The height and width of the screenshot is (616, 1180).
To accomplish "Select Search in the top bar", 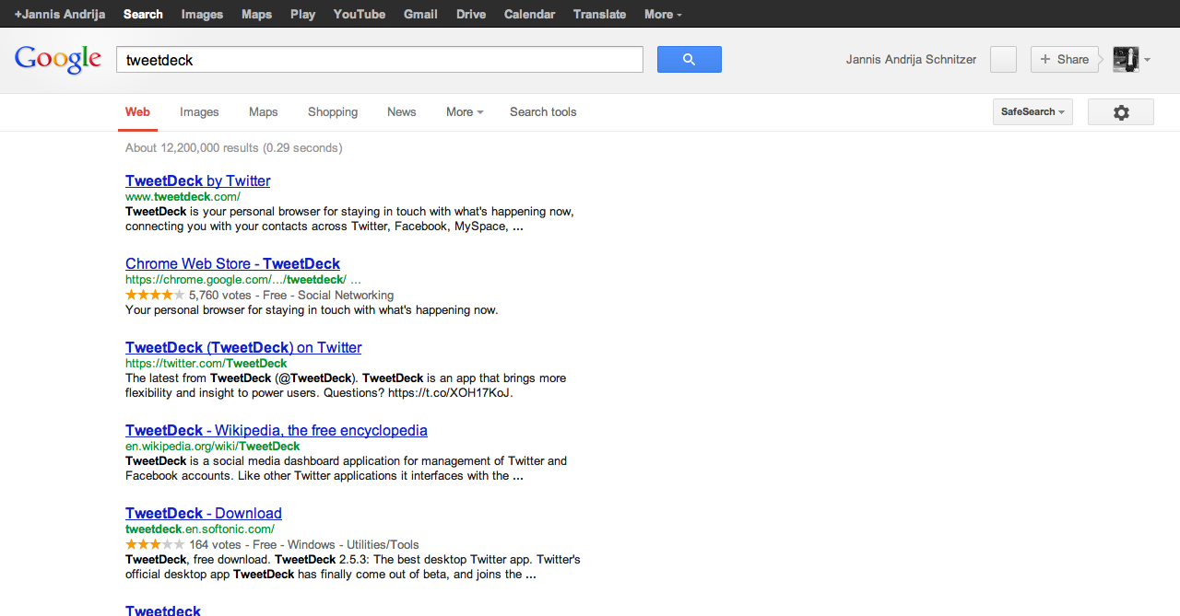I will (143, 14).
